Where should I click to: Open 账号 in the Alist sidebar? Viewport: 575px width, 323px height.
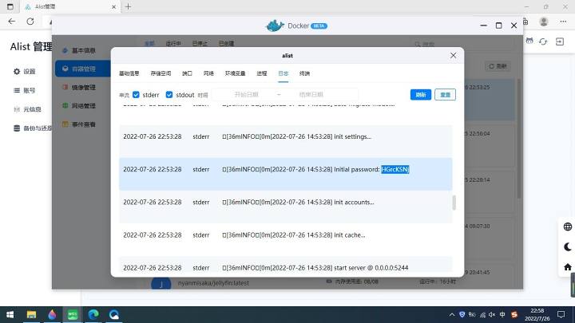coord(24,90)
